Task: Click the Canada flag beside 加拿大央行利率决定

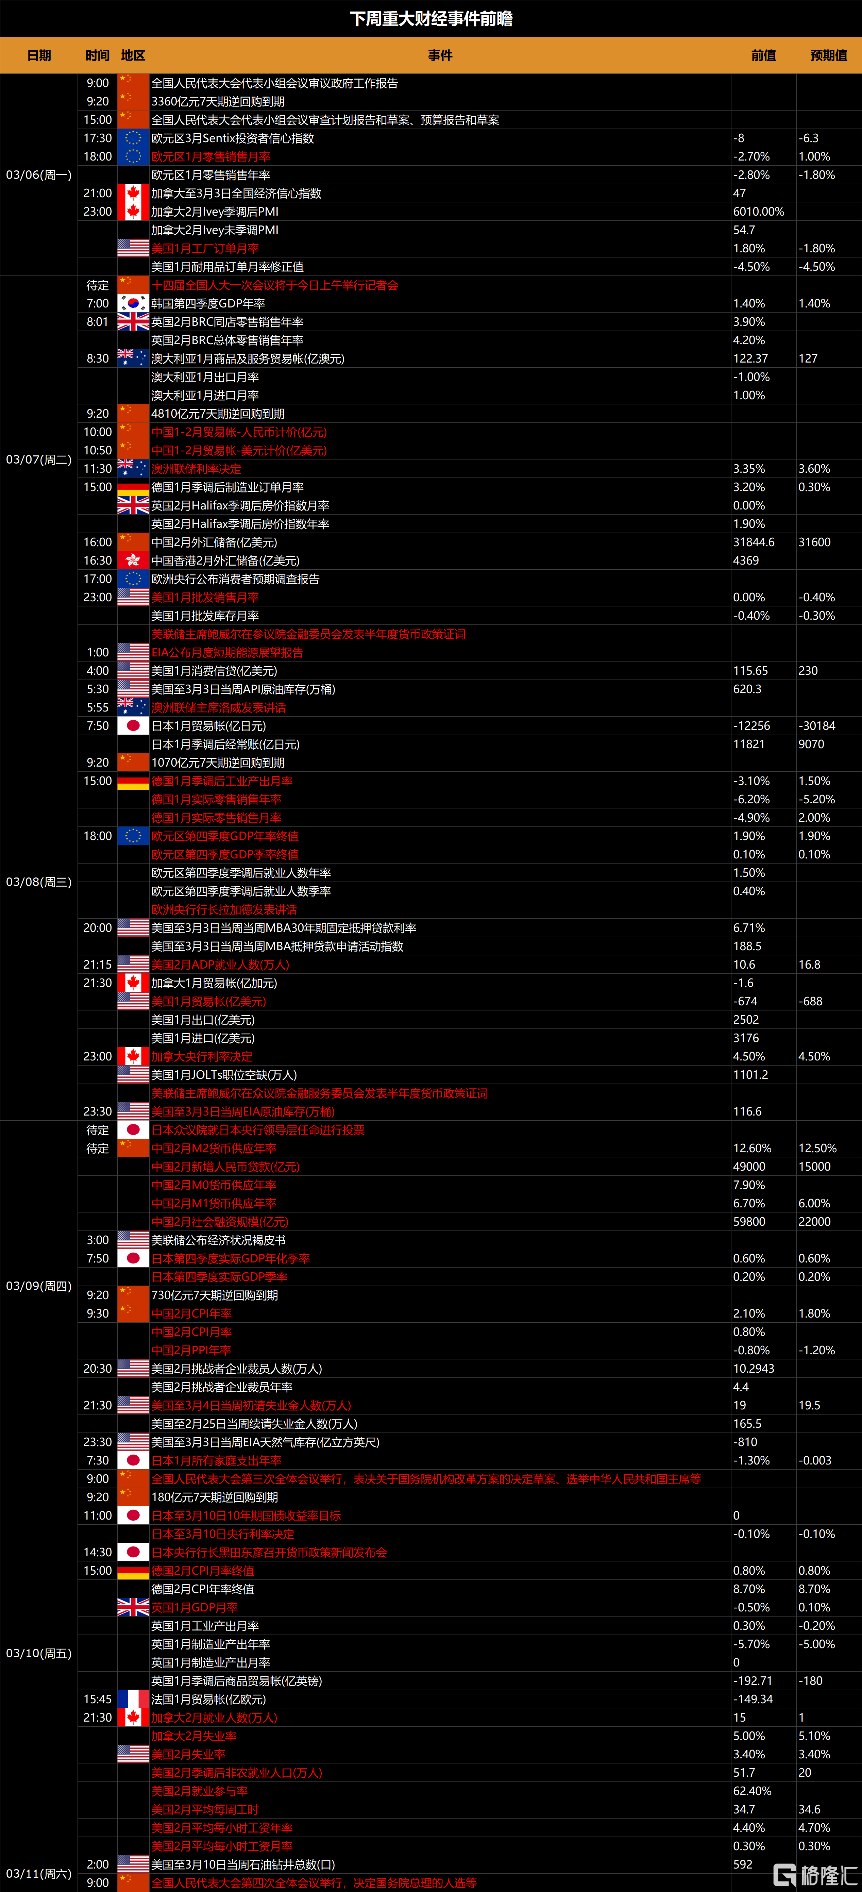Action: coord(133,1056)
